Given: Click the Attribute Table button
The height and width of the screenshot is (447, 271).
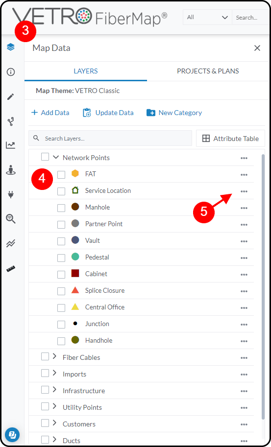Looking at the screenshot, I should coord(230,139).
